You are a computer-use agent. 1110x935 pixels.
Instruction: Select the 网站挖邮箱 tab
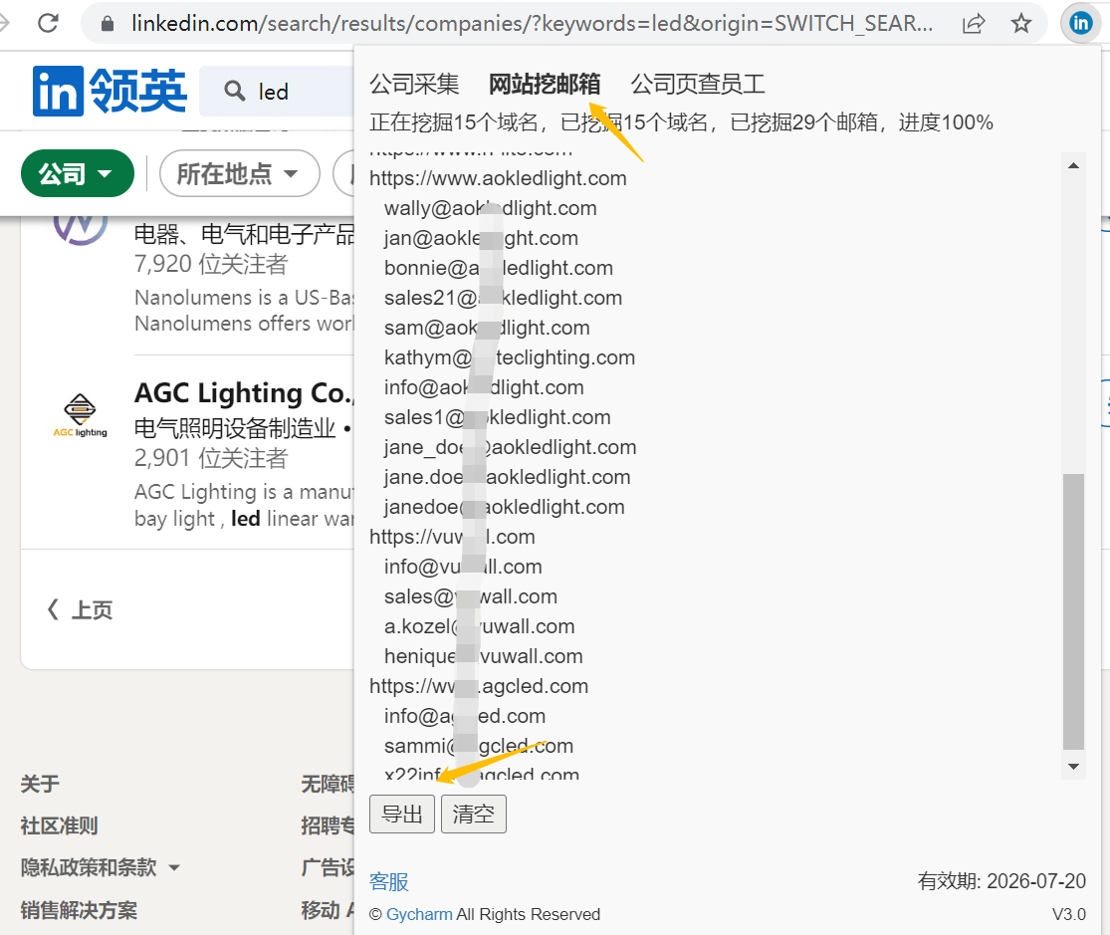tap(545, 85)
